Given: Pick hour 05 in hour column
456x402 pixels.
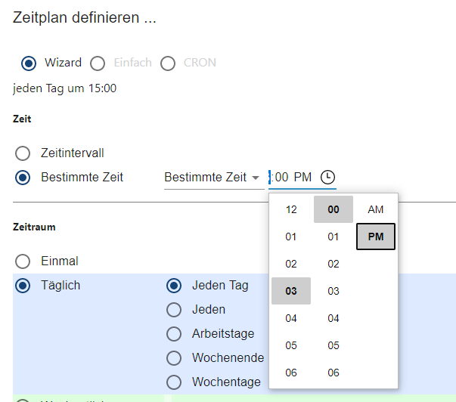Looking at the screenshot, I should pyautogui.click(x=291, y=345).
